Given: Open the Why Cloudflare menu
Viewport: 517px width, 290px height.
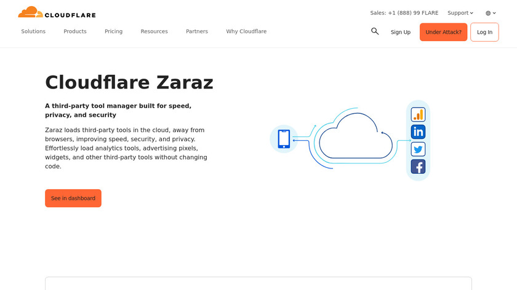Looking at the screenshot, I should (246, 31).
